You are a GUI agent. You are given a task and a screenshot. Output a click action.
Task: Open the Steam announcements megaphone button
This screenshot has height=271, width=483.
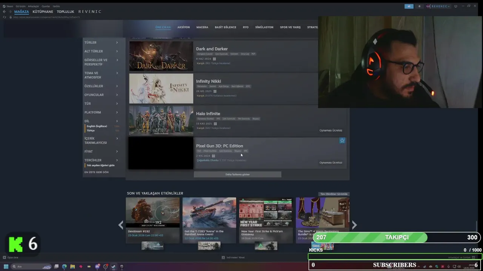coord(409,6)
